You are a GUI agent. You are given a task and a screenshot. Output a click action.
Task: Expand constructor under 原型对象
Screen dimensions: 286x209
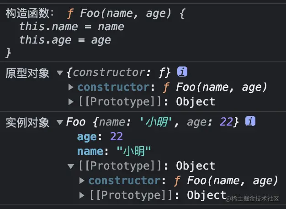71,87
